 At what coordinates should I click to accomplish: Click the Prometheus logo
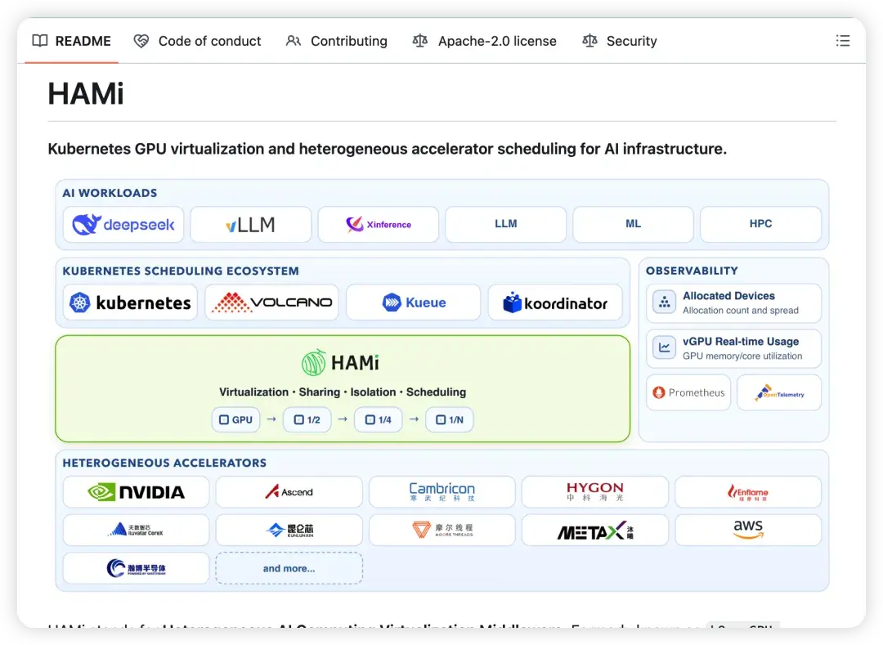[688, 393]
